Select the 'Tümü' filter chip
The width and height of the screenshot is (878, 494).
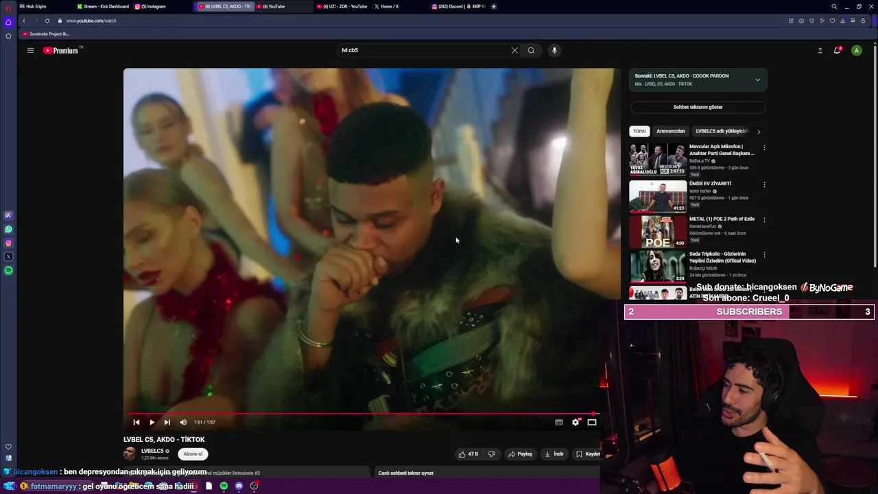tap(639, 131)
